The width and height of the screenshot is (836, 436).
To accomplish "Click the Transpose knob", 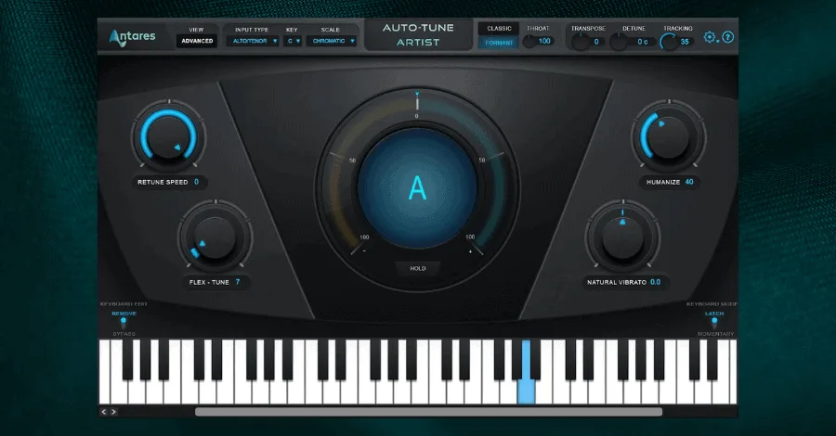I will point(580,42).
